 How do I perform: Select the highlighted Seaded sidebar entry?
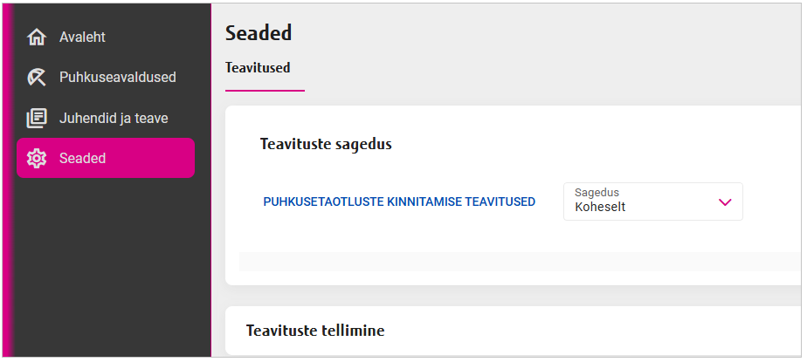tap(105, 158)
